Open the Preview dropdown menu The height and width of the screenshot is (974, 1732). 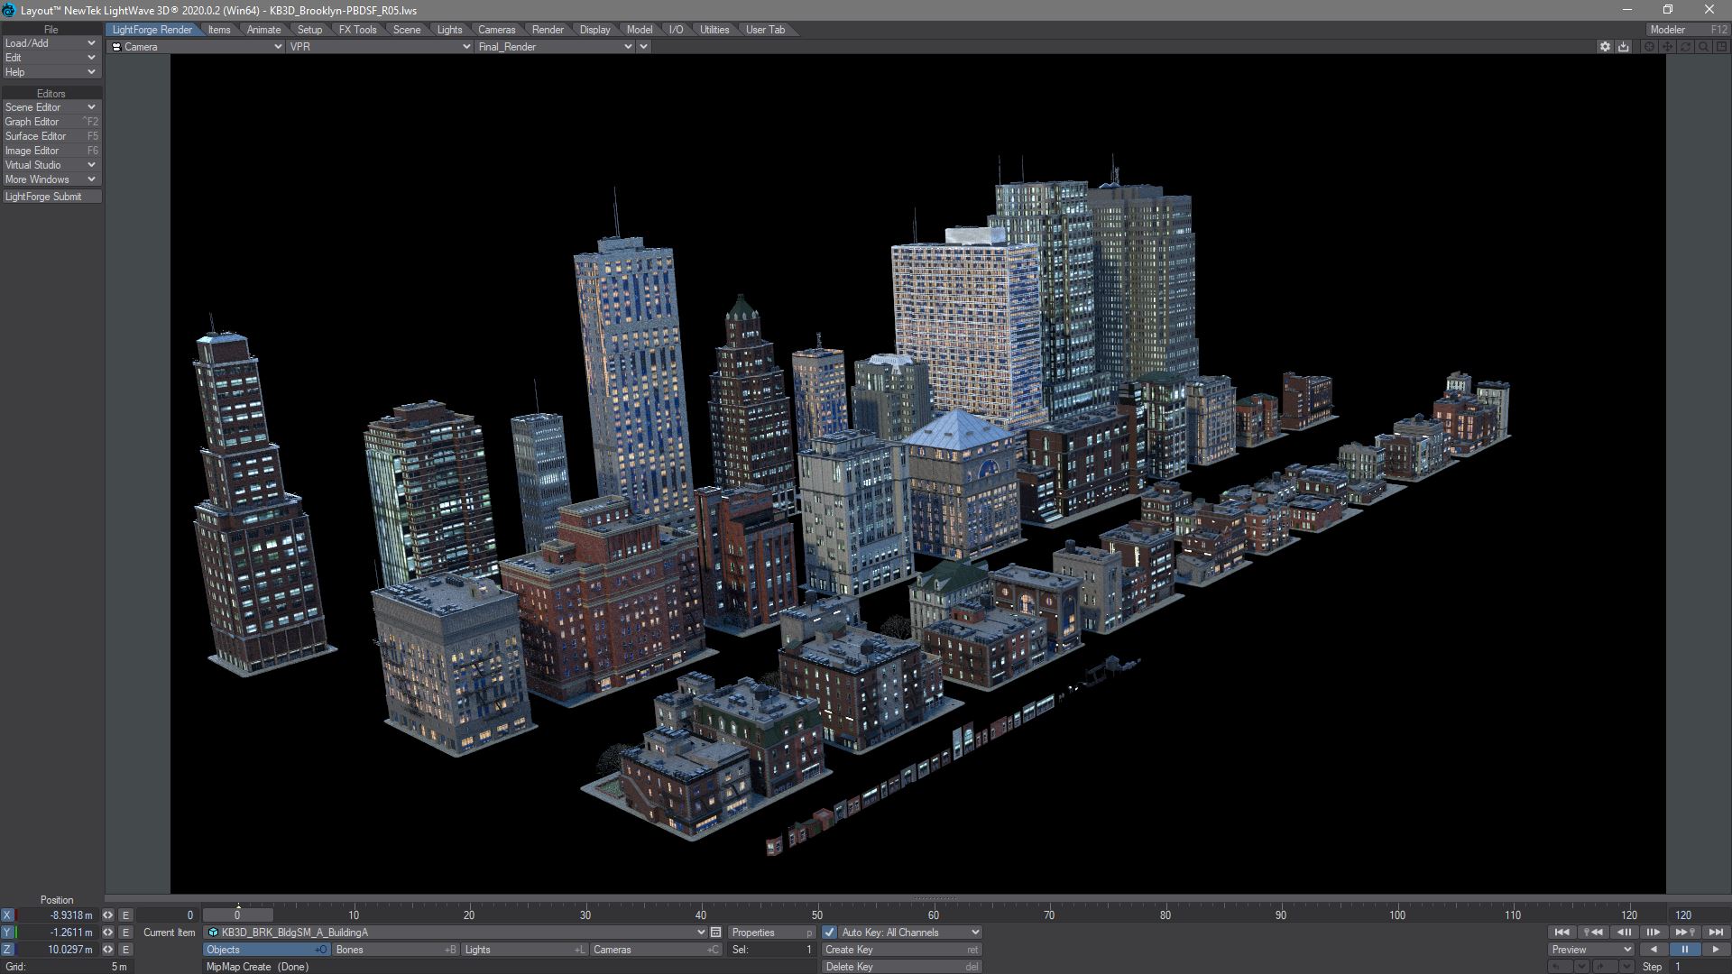tap(1591, 950)
